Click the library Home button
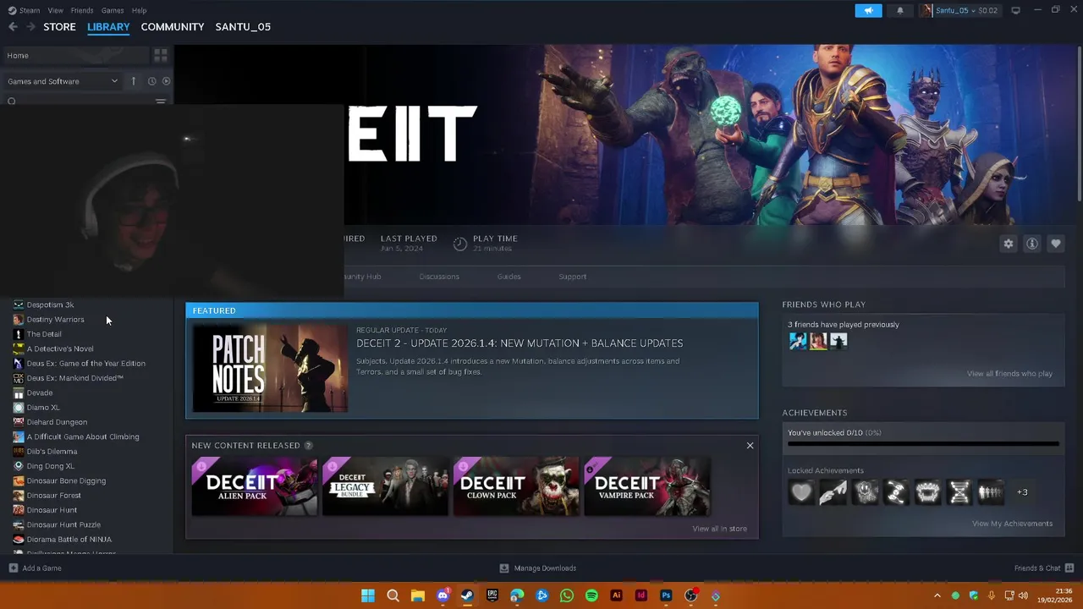This screenshot has height=609, width=1083. pos(75,55)
